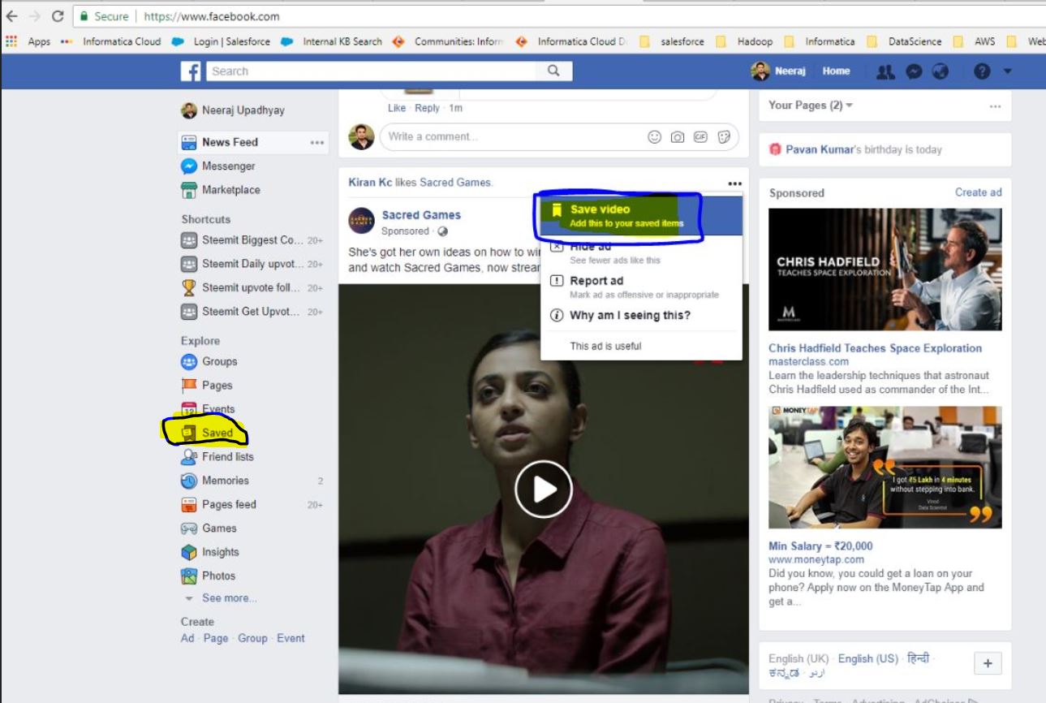Open the post options ellipsis on Sacred Games
1046x703 pixels.
(735, 183)
